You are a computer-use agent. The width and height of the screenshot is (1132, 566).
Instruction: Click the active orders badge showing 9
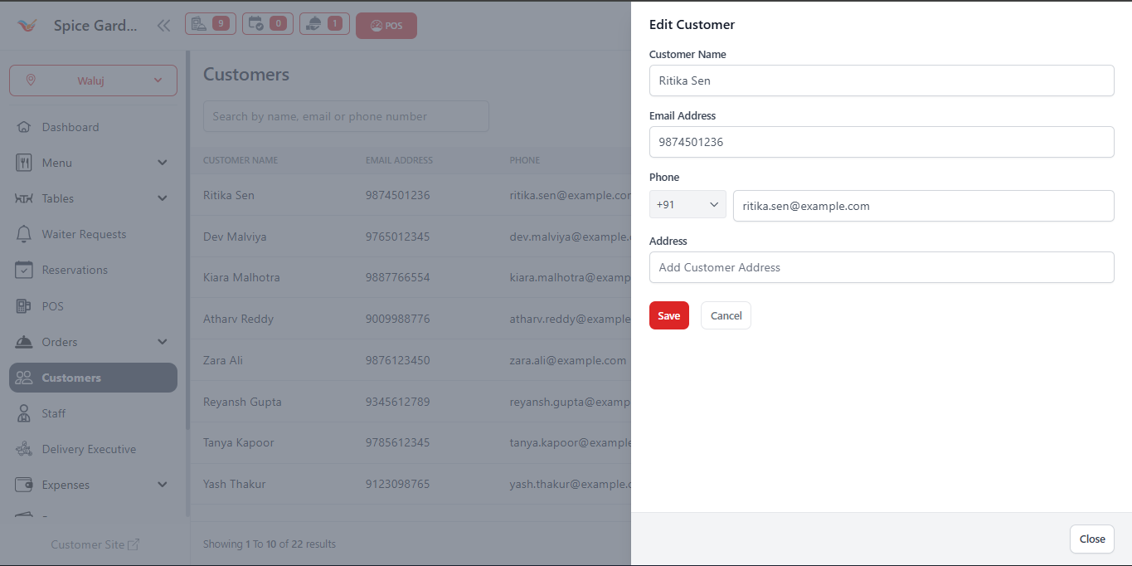pos(210,25)
